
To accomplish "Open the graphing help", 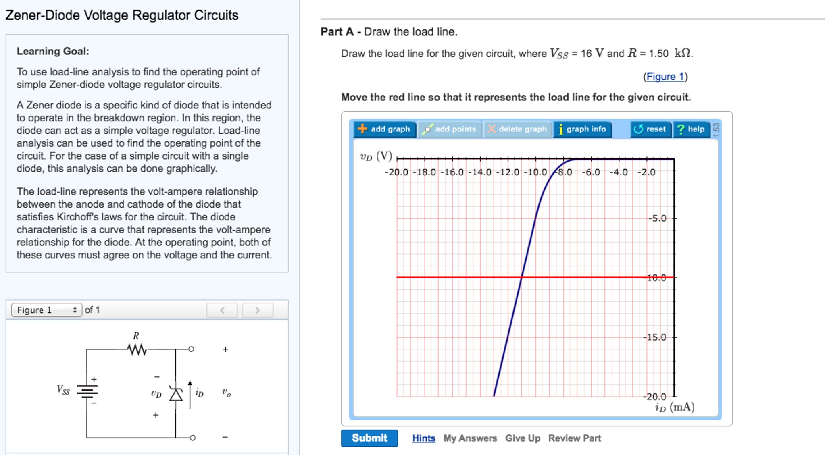I will (691, 129).
